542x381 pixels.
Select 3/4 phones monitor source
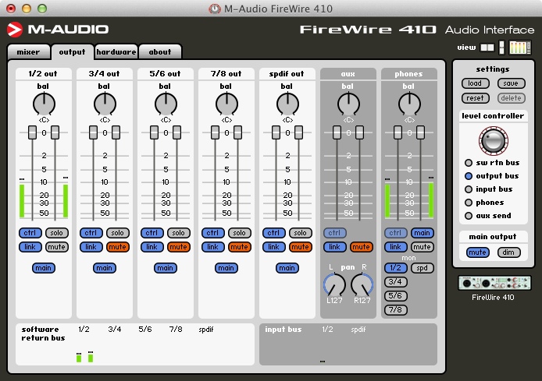pyautogui.click(x=396, y=282)
